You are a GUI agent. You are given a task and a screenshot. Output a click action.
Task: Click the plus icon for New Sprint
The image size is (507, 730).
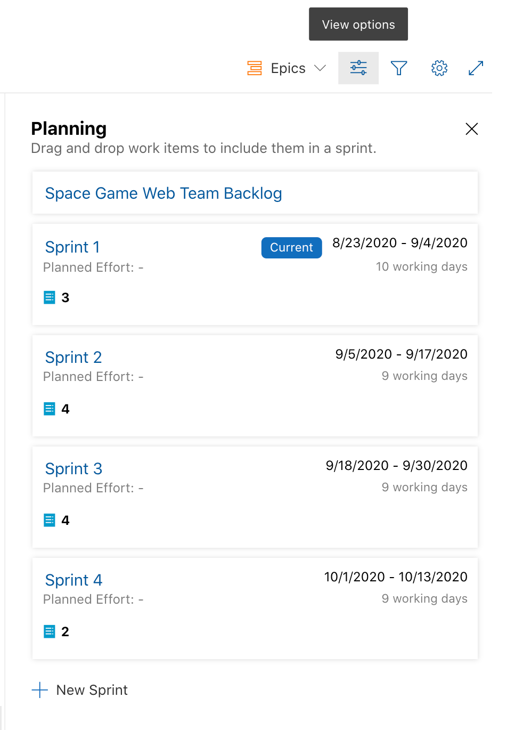click(x=40, y=690)
